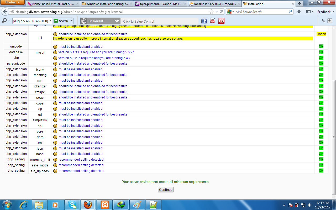Open the AVG search engine selector dropdown

click(x=230, y=12)
